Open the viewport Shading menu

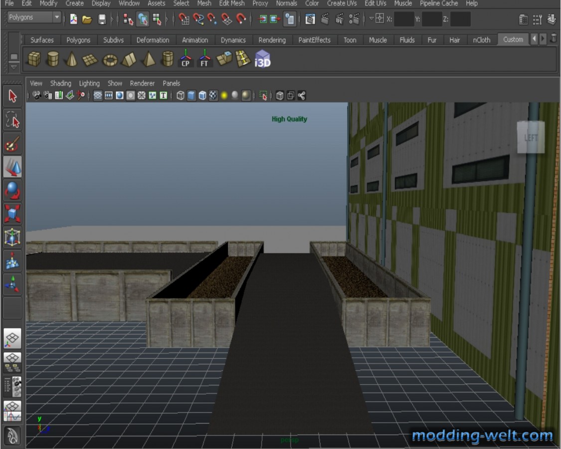coord(61,83)
